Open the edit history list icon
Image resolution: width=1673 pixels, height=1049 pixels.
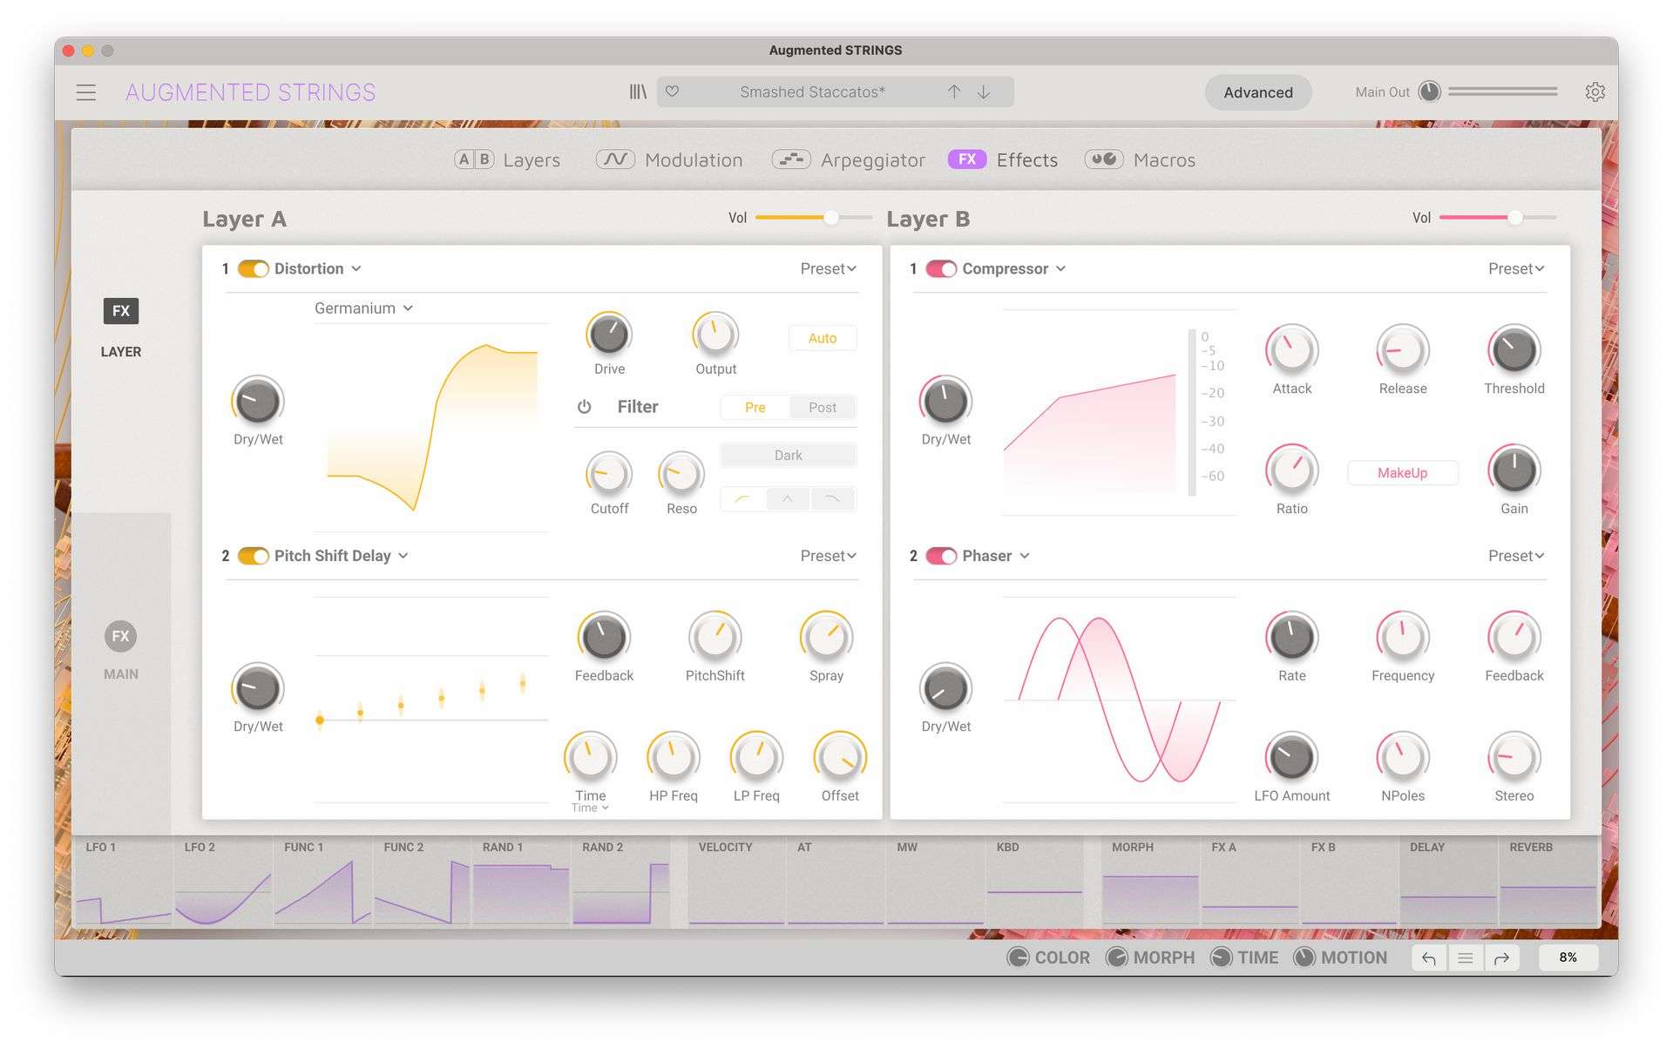tap(1466, 958)
